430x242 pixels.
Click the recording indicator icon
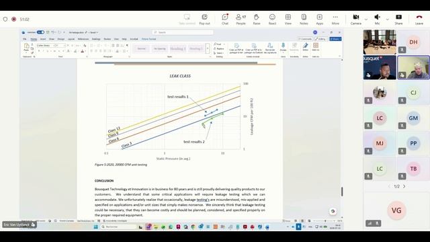(x=13, y=19)
